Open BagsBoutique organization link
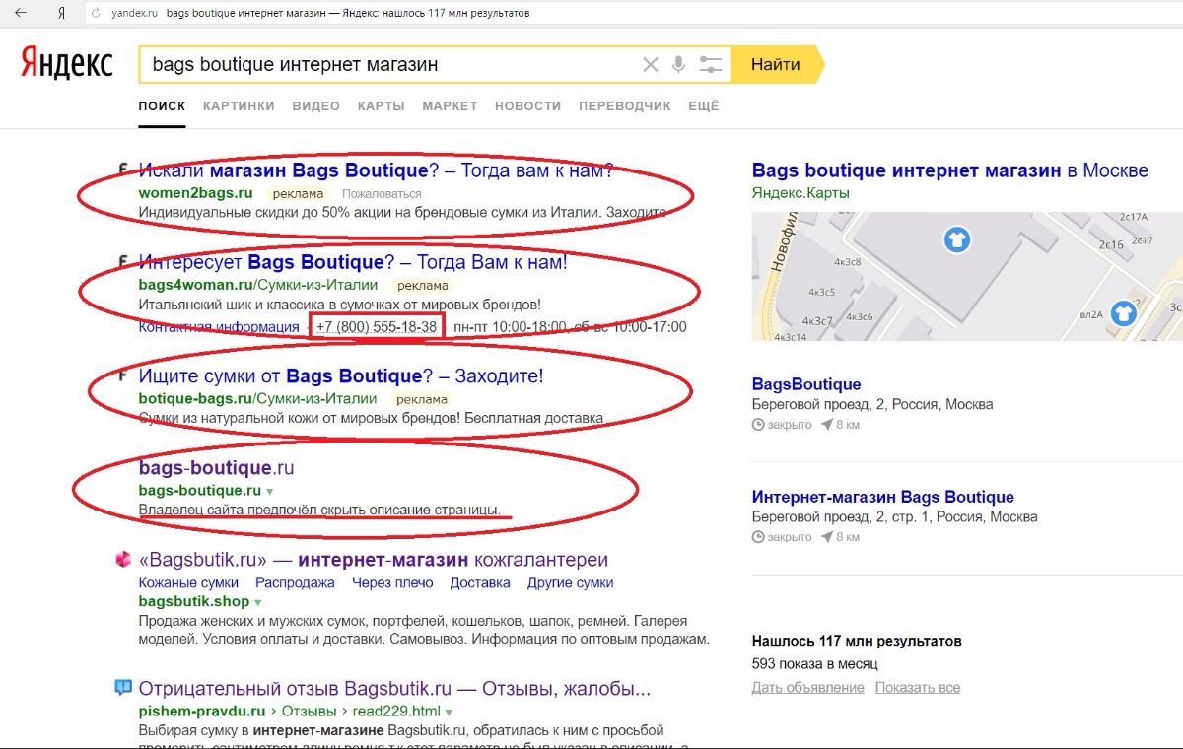 click(x=806, y=384)
